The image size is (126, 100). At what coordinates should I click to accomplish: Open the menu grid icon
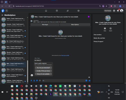pos(114,11)
